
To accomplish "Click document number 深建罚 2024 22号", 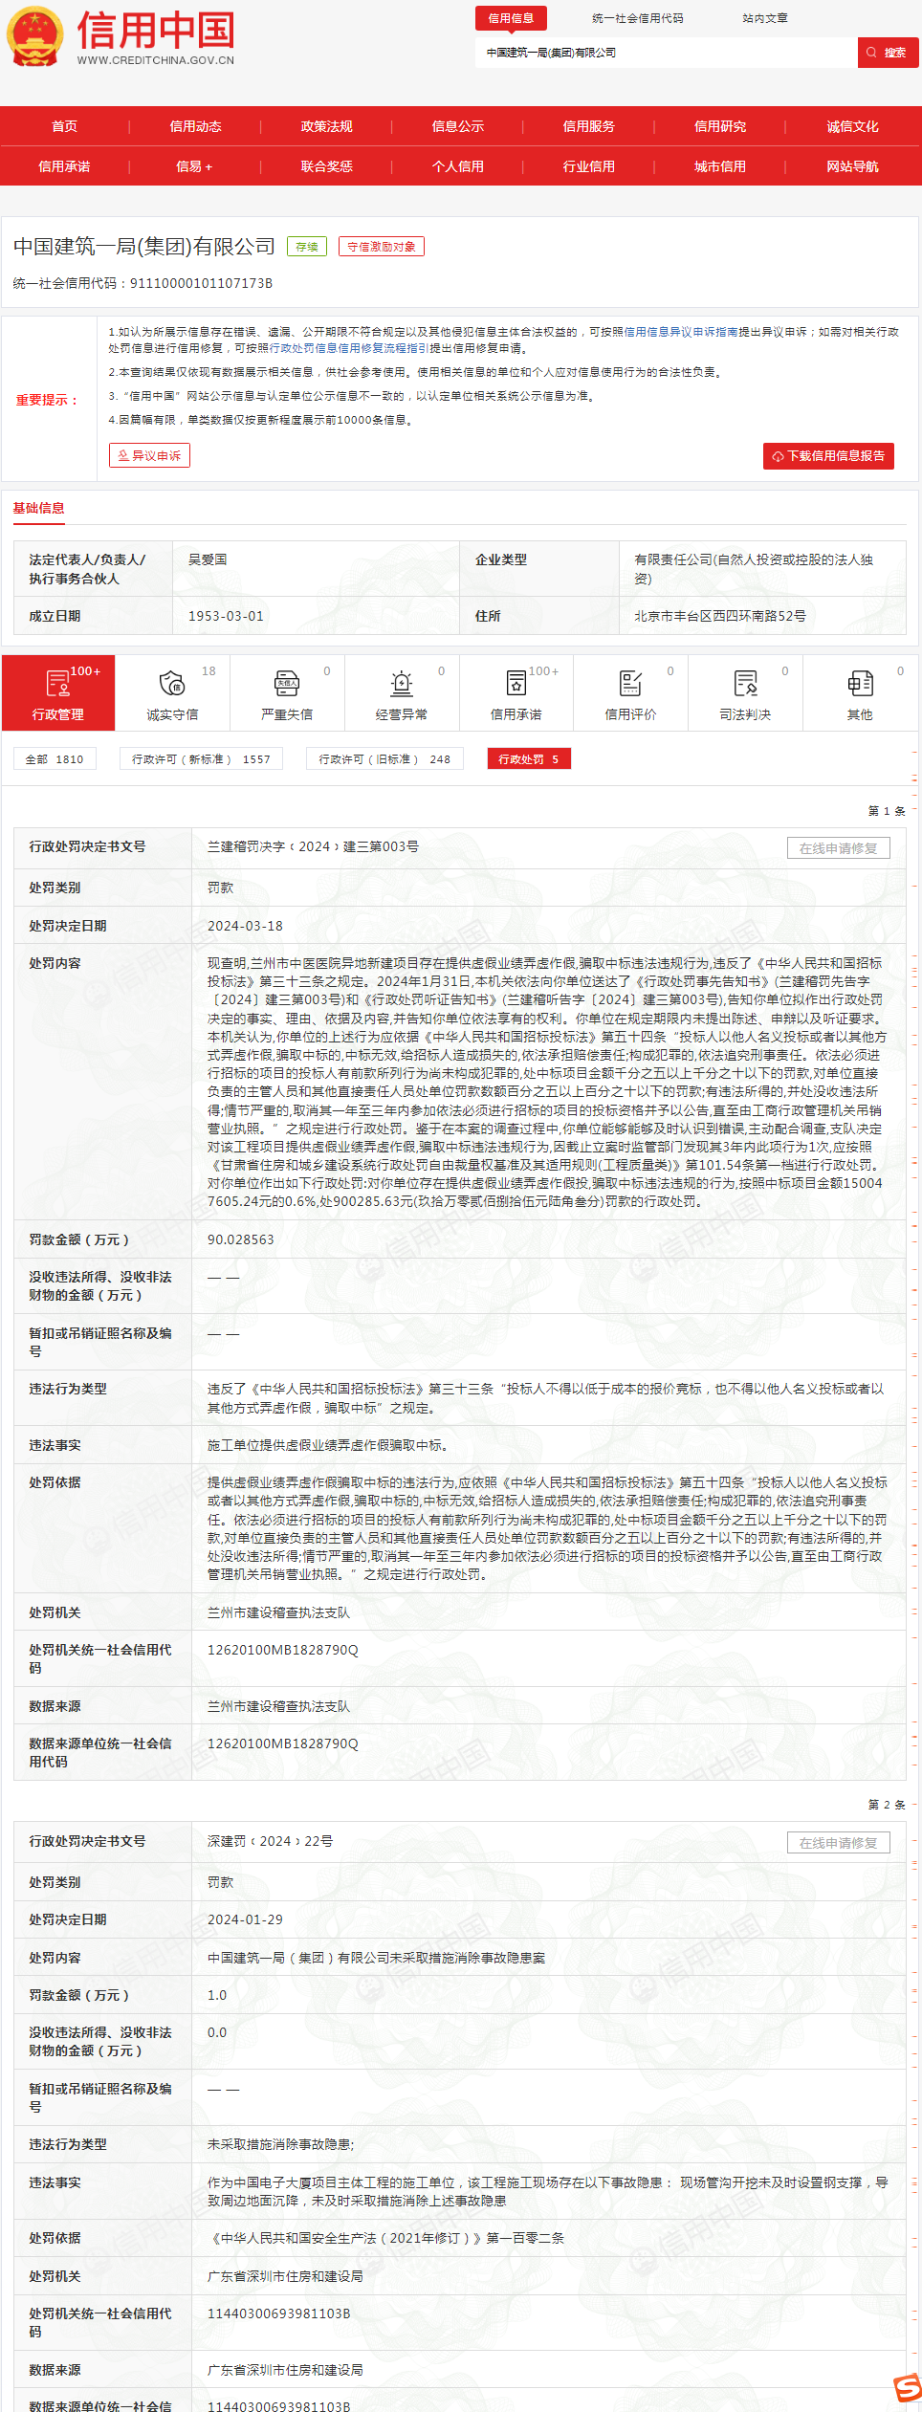I will 271,1841.
